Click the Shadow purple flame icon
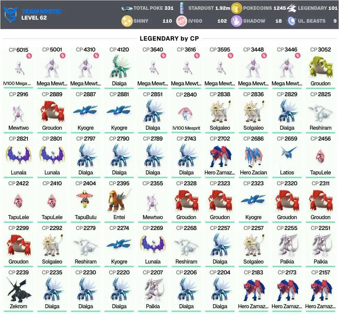Viewport: 339px width, 315px height. coord(236,21)
